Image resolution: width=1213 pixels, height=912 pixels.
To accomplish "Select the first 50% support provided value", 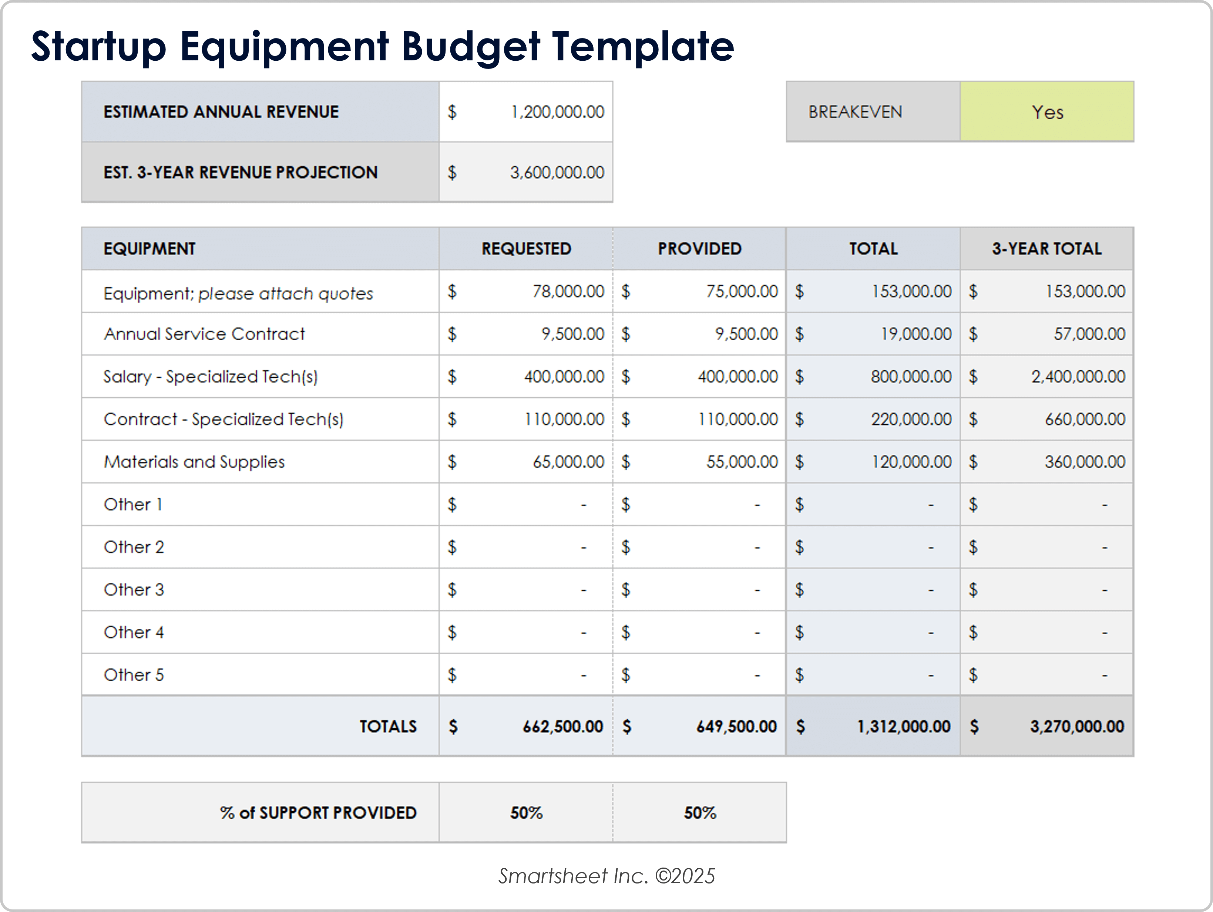I will coord(525,813).
